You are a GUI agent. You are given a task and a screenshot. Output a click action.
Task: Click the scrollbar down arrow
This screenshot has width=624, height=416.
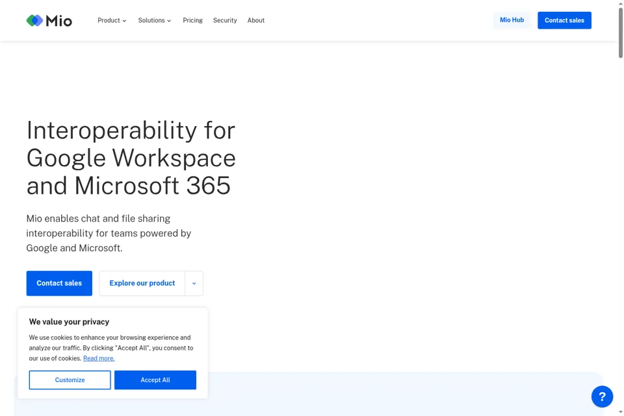pos(620,412)
